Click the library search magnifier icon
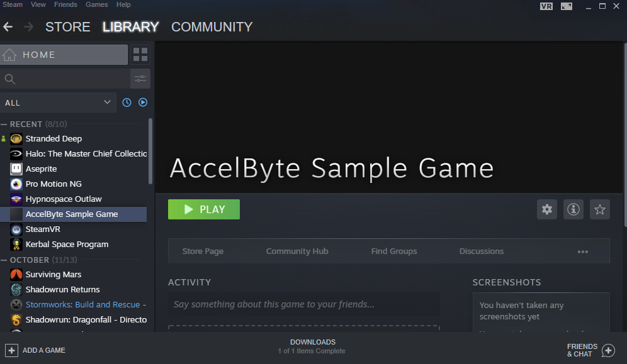This screenshot has height=364, width=627. pos(10,79)
